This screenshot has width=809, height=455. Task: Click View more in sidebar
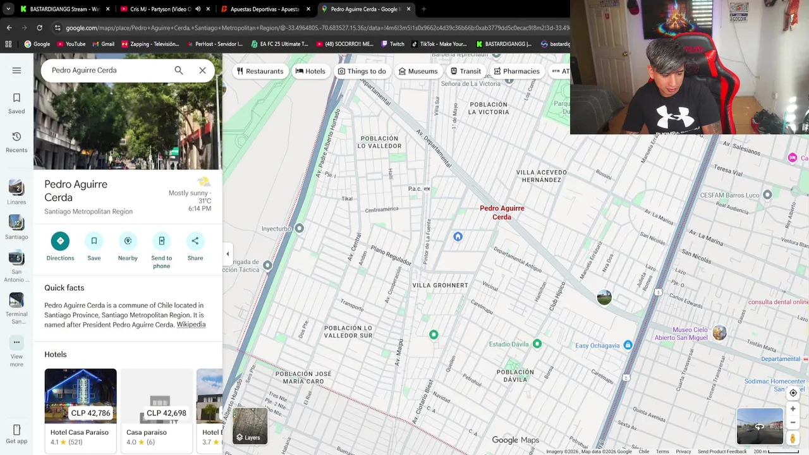pyautogui.click(x=16, y=351)
